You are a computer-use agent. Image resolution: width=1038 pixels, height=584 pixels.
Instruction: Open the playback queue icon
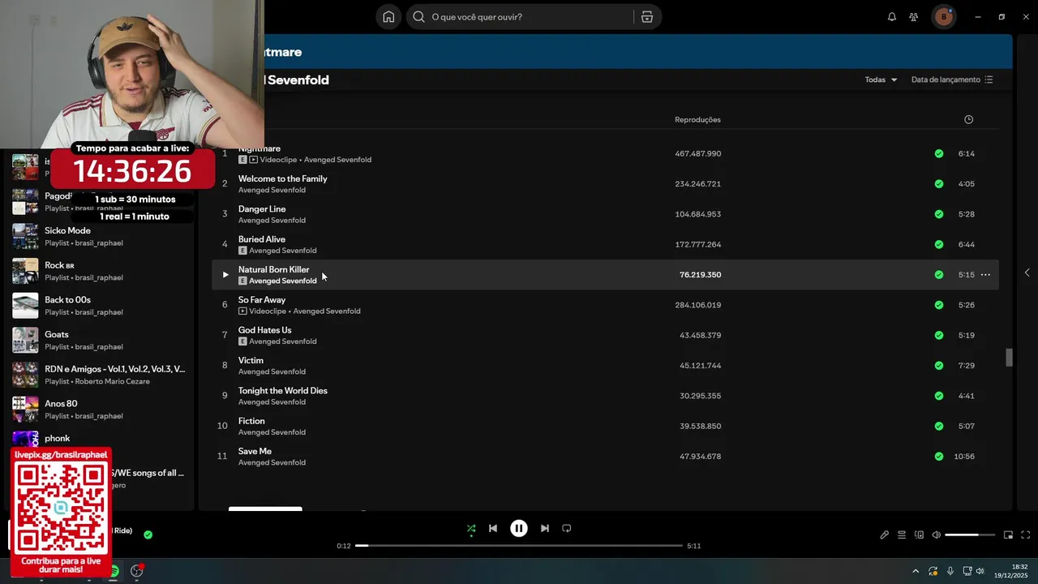(x=902, y=535)
